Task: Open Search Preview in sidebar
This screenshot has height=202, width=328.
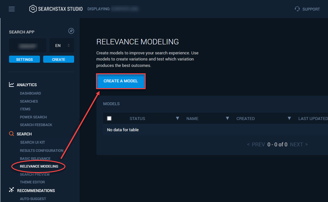Action: [x=35, y=174]
